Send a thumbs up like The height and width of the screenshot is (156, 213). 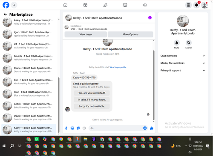point(152,128)
